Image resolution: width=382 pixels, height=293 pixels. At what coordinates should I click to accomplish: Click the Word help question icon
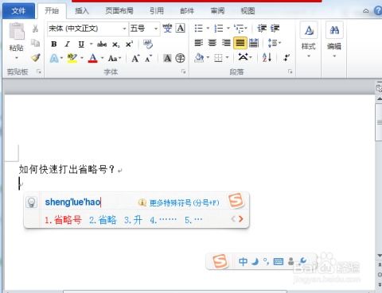(378, 10)
